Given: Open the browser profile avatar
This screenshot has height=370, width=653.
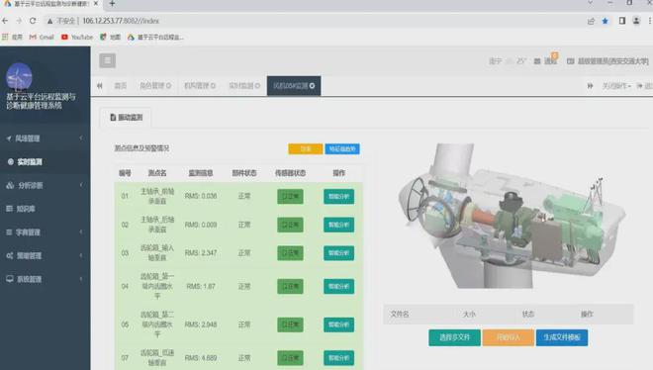Looking at the screenshot, I should click(636, 21).
